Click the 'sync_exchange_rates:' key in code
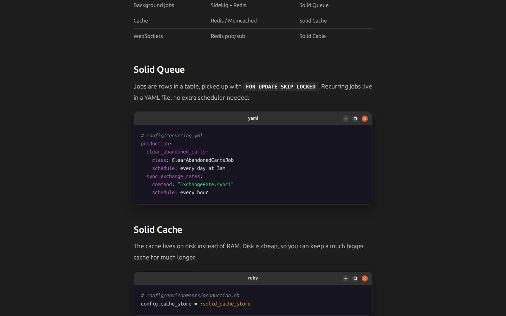The image size is (506, 316). point(175,176)
